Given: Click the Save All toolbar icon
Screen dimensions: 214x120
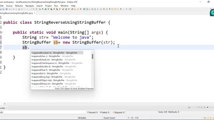Looking at the screenshot, I should [3, 9].
